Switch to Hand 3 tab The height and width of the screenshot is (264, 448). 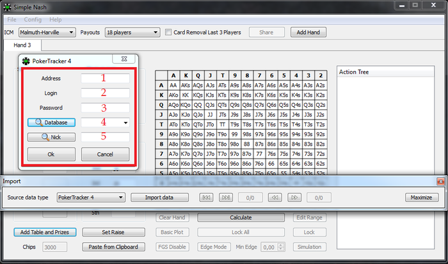pos(22,45)
